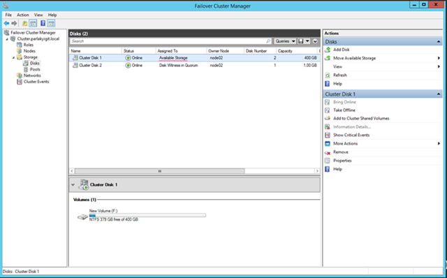Open the dropdown arrow next to save query

tap(307, 41)
